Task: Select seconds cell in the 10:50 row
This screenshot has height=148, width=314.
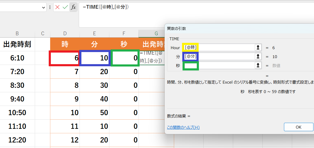Action: click(124, 113)
